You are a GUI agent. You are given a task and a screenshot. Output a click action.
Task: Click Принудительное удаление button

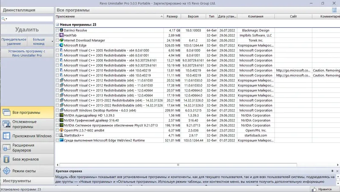[14, 41]
